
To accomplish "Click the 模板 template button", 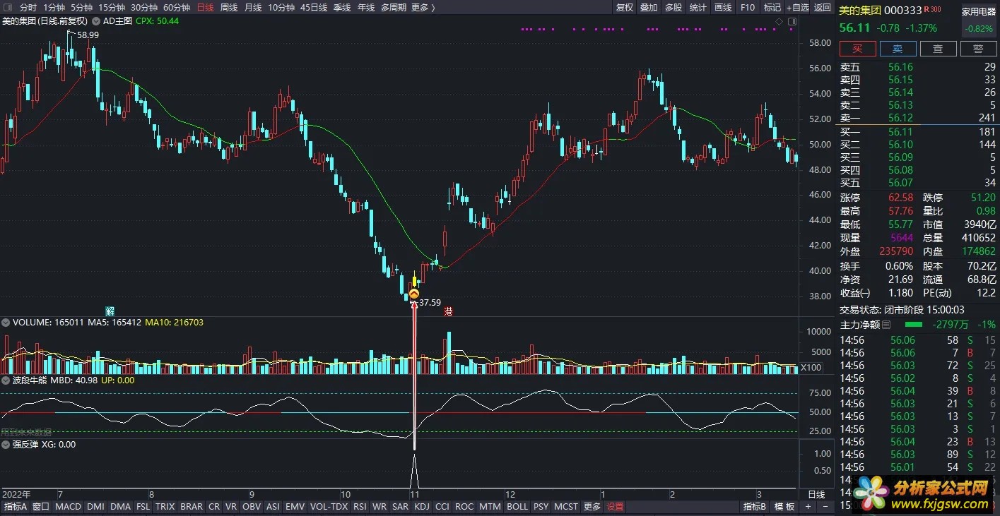I will 784,507.
